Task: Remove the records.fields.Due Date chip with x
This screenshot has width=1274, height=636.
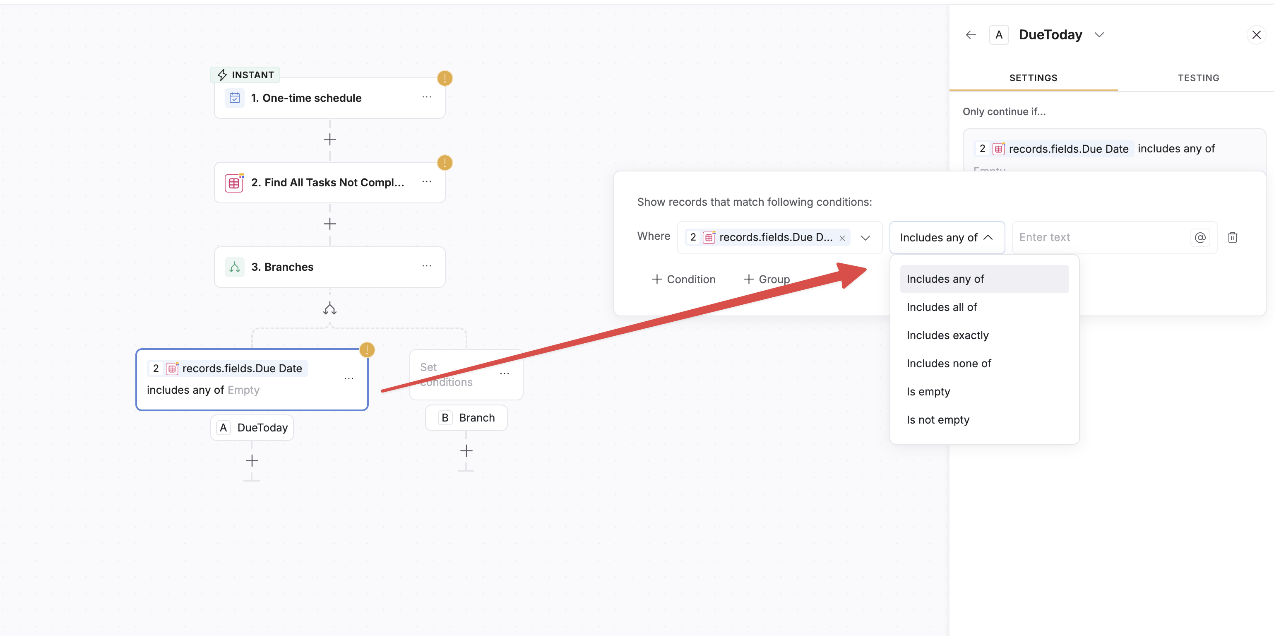Action: [842, 238]
